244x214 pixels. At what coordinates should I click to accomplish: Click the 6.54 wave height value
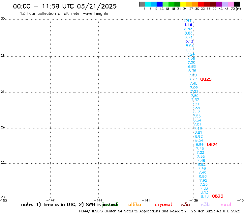tap(199, 141)
